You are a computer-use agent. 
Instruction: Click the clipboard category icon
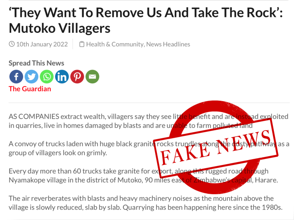tap(82, 44)
